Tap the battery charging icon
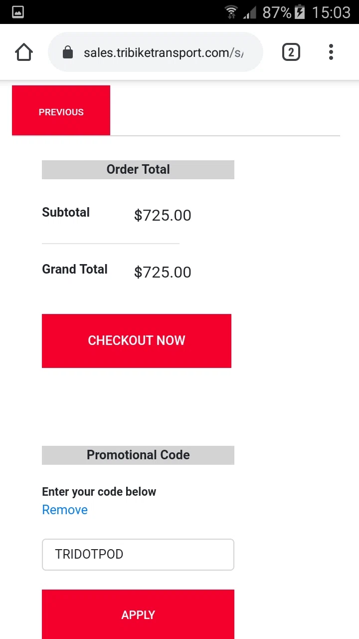This screenshot has width=359, height=639. [300, 12]
